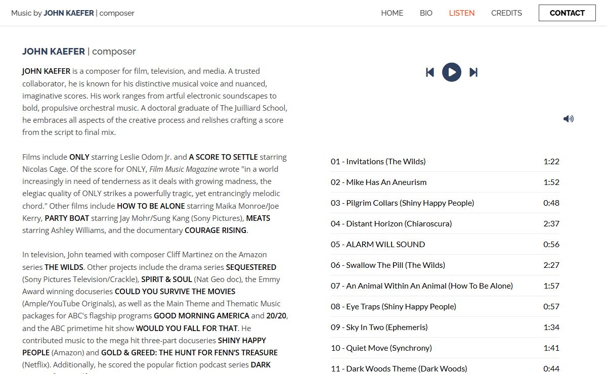The height and width of the screenshot is (374, 607).
Task: Play track 02 - Mike Has An Aneurism
Action: coord(445,182)
